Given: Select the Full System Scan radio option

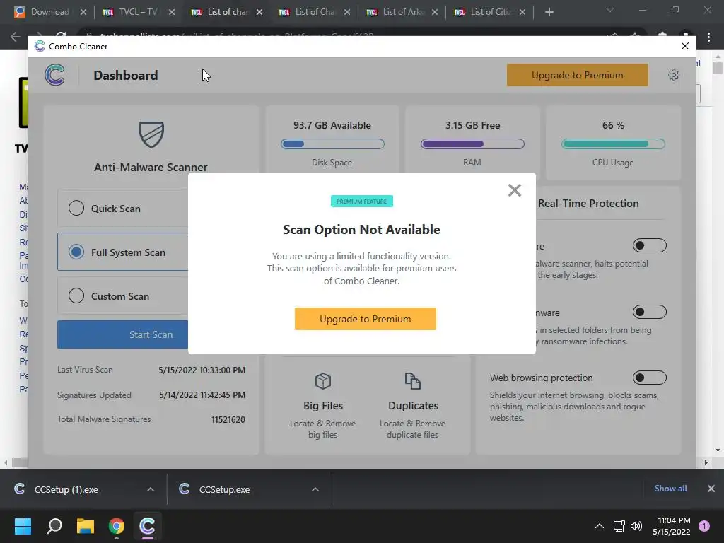Looking at the screenshot, I should (76, 252).
